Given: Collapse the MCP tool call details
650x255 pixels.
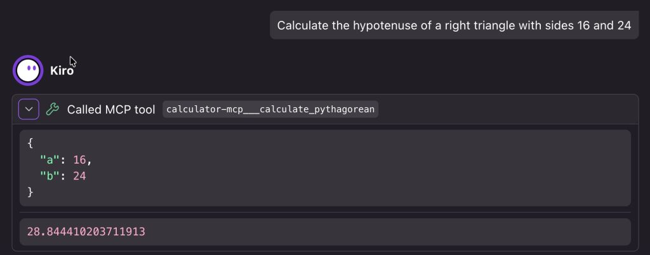Looking at the screenshot, I should point(29,109).
